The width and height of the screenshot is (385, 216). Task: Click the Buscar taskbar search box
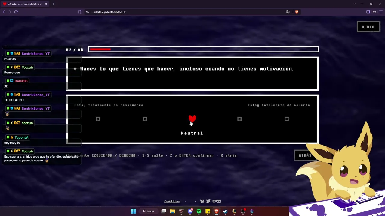coord(149,211)
